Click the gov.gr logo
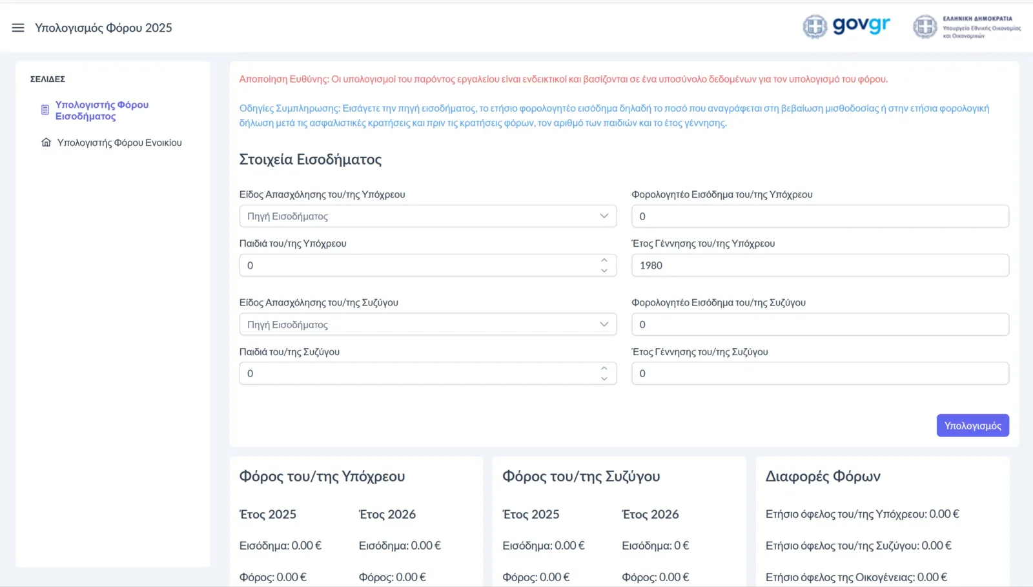 click(x=846, y=26)
